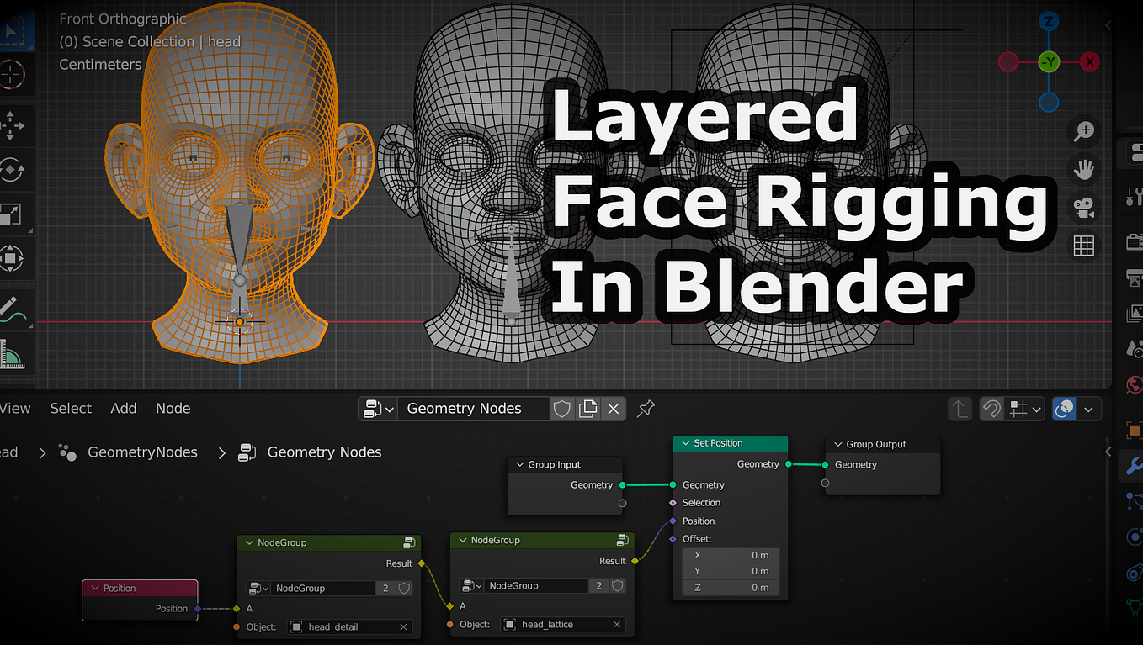
Task: Remove head_detail with its X button
Action: click(x=404, y=626)
